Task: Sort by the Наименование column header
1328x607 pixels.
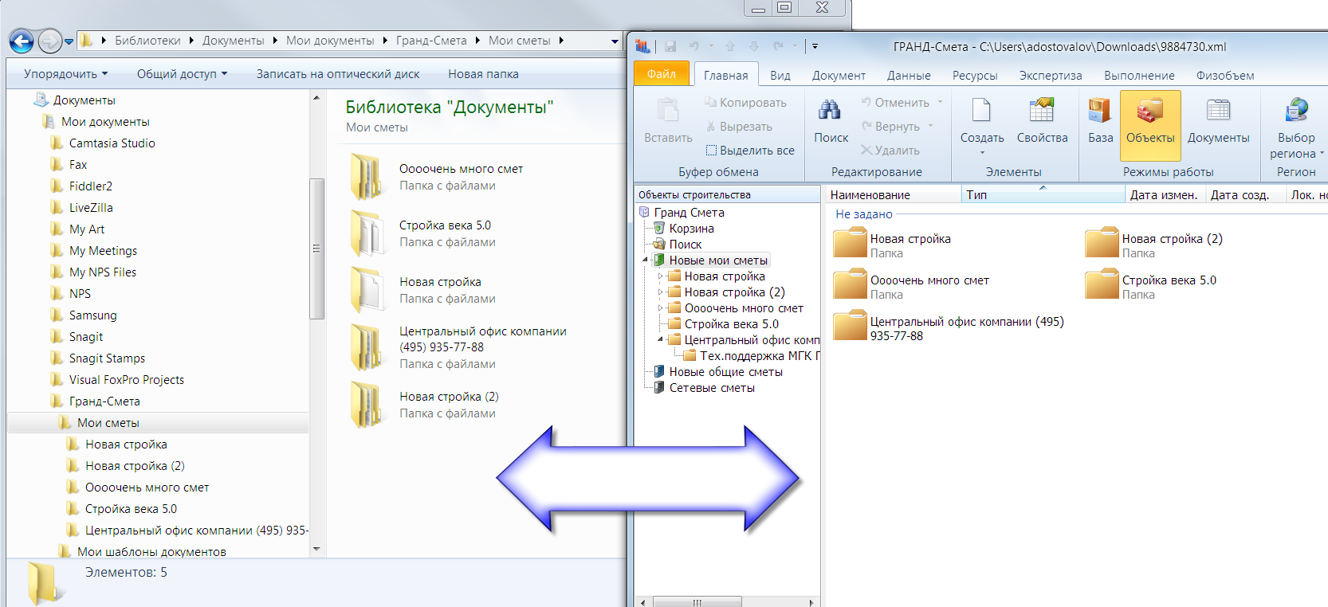Action: pos(892,194)
